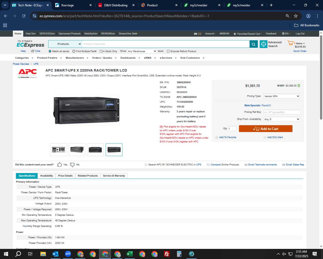Open the All Bookmarks folder
The width and height of the screenshot is (323, 259).
pyautogui.click(x=307, y=25)
